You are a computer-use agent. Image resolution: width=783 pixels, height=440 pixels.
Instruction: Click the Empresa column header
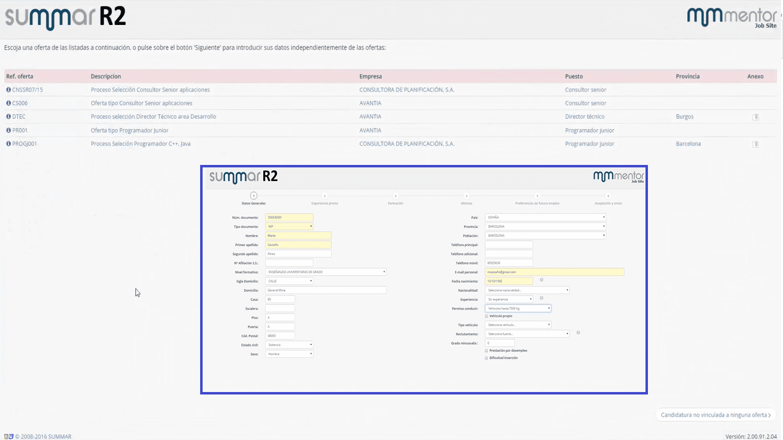click(370, 76)
